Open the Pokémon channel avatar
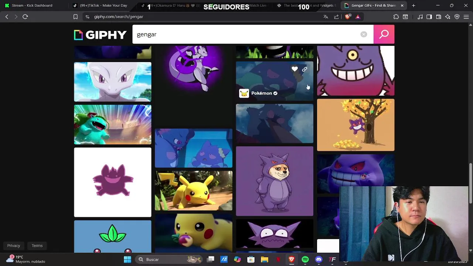 [x=244, y=93]
